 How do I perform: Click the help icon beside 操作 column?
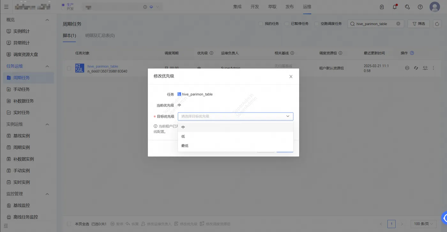(412, 53)
